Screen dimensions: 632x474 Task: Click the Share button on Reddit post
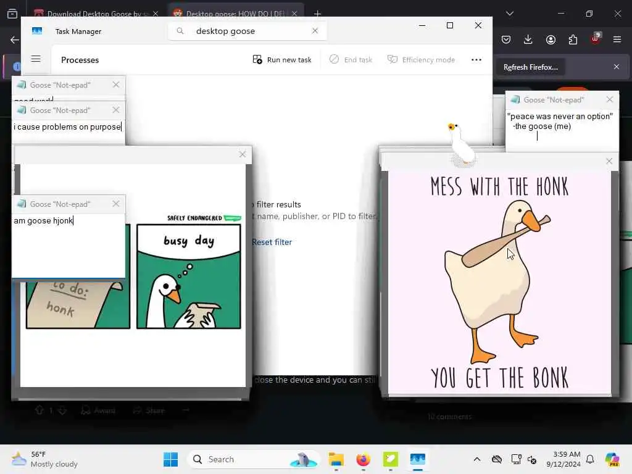[x=149, y=410]
